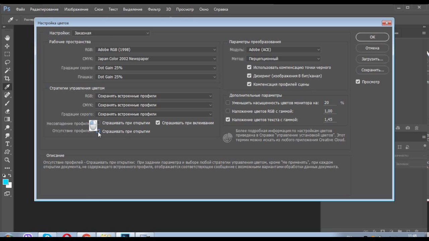The width and height of the screenshot is (429, 241).
Task: Select the Eraser tool
Action: (7, 111)
